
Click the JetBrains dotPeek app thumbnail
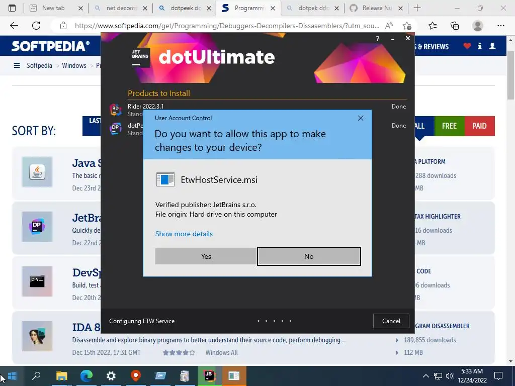pyautogui.click(x=37, y=227)
